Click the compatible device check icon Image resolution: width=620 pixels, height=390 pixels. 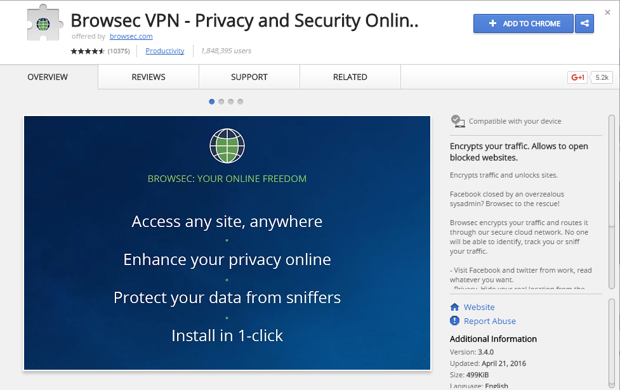point(458,121)
